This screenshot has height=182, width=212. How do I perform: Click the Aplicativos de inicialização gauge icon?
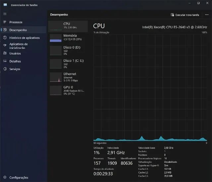pos(5,45)
